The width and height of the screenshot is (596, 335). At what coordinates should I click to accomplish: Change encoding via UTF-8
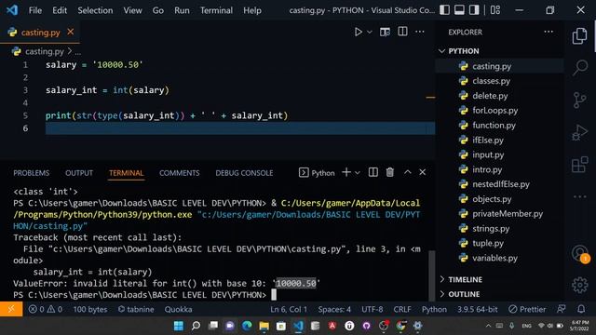coord(372,310)
